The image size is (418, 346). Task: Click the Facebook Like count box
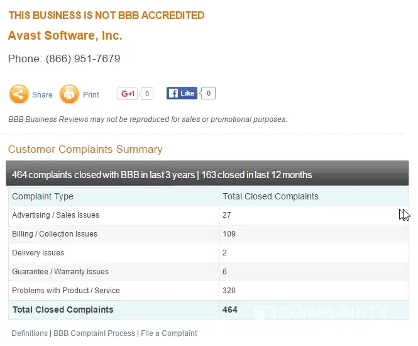point(209,93)
